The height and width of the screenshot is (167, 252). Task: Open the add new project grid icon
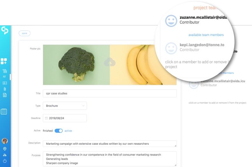click(4, 61)
